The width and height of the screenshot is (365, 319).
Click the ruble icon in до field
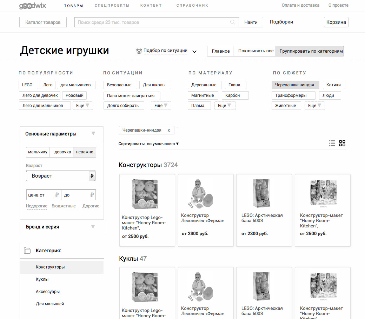tap(92, 195)
